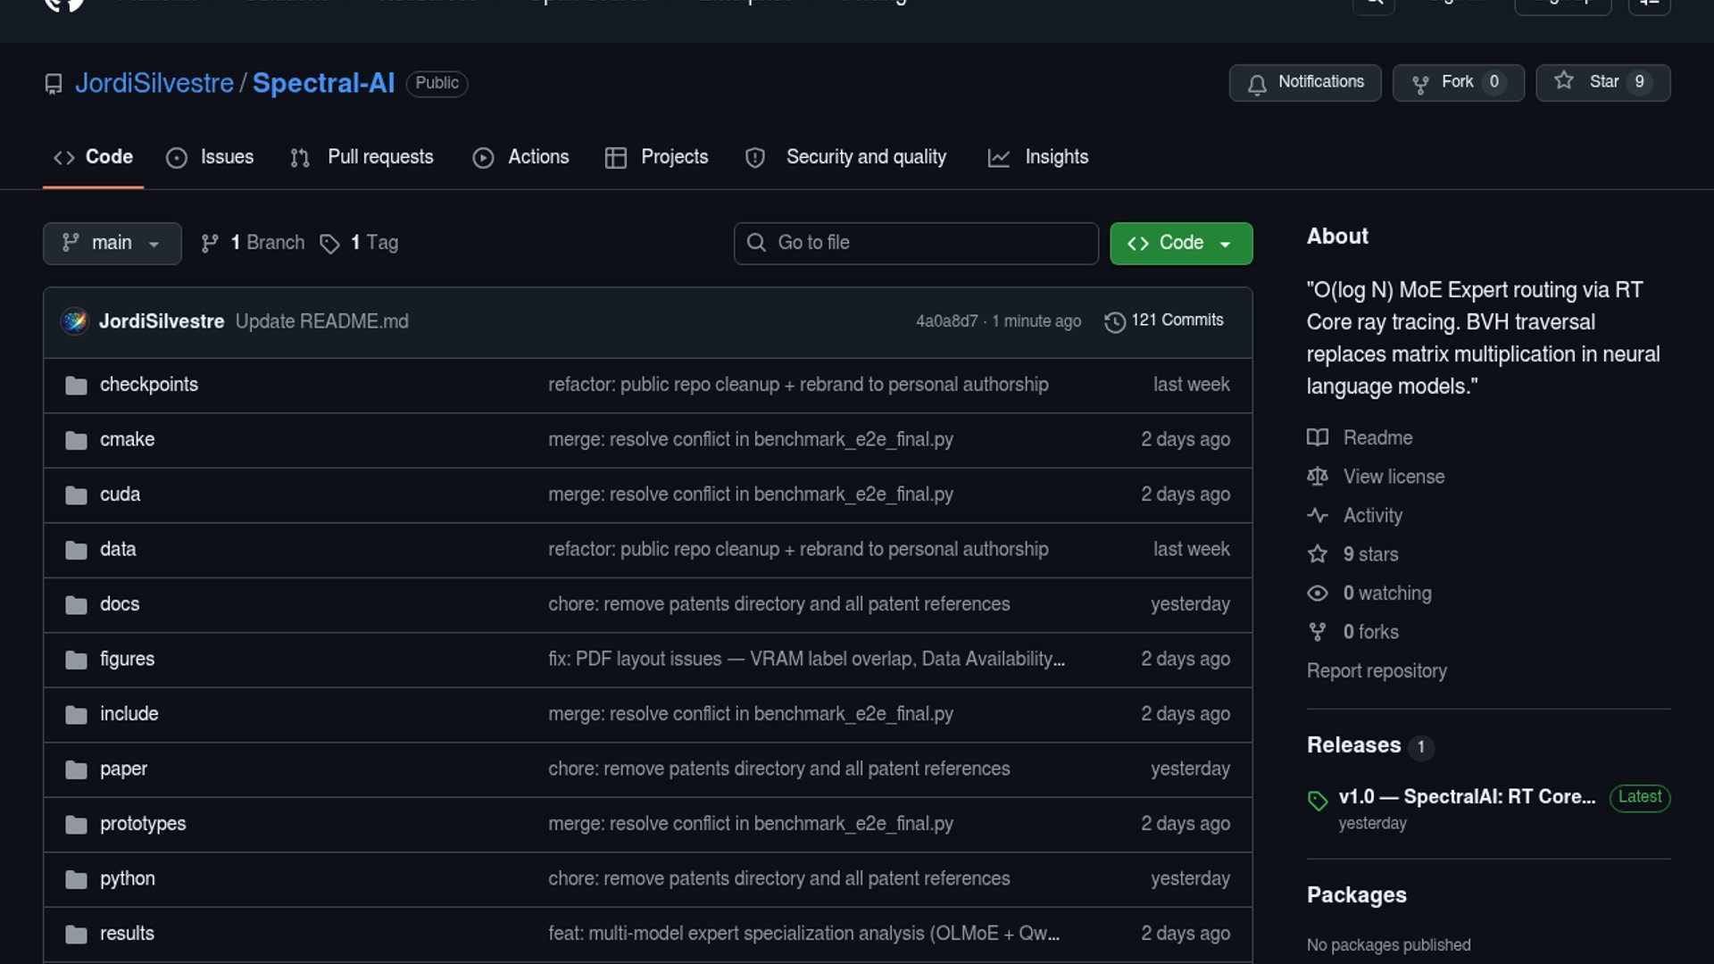Click the Star icon button

pyautogui.click(x=1564, y=81)
